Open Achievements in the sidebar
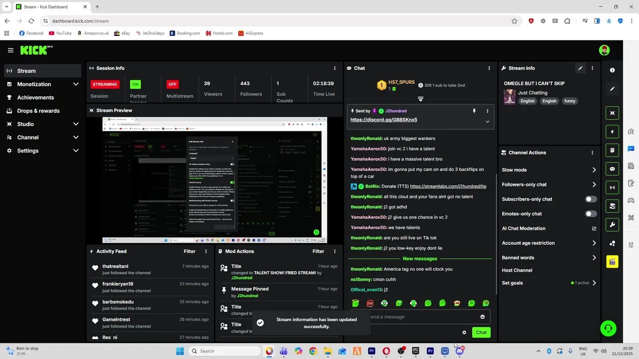Viewport: 639px width, 359px height. click(x=42, y=98)
